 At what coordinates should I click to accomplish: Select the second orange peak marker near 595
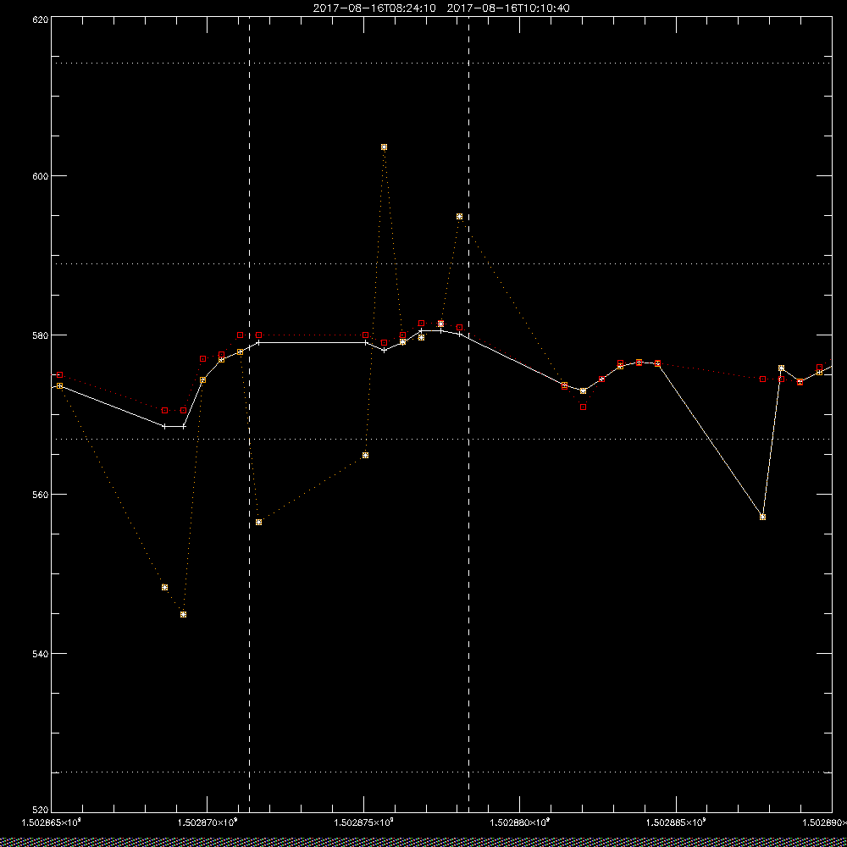click(x=459, y=217)
